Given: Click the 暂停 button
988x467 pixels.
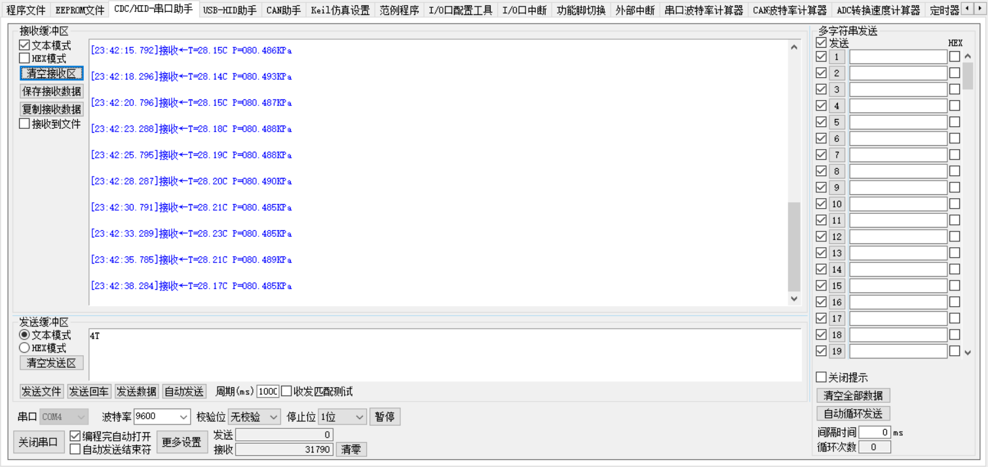Looking at the screenshot, I should pos(385,417).
